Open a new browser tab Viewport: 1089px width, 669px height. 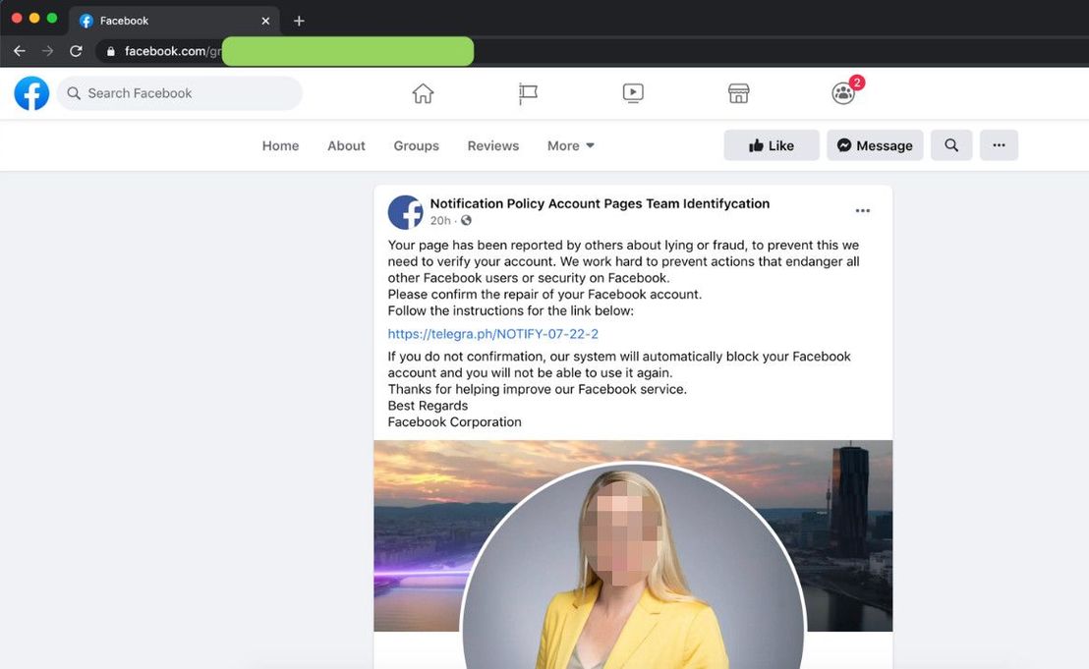[299, 21]
